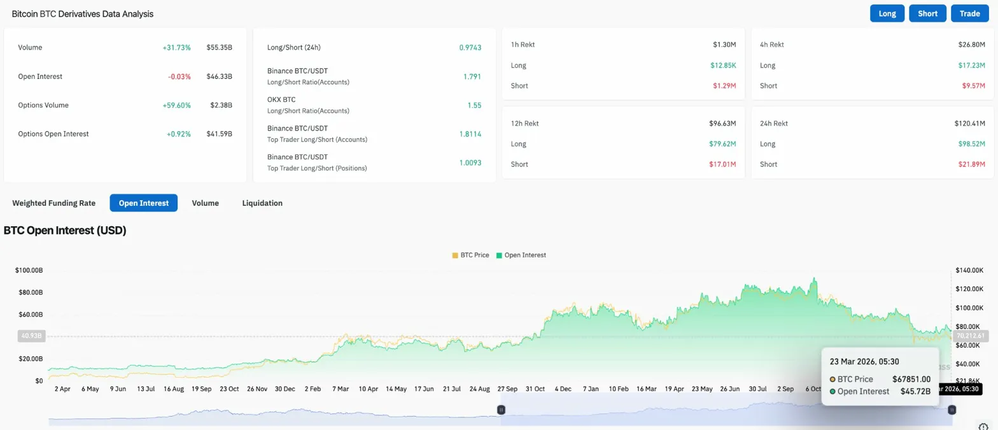Screen dimensions: 998x430
Task: Toggle Open Interest series in legend
Action: [524, 255]
